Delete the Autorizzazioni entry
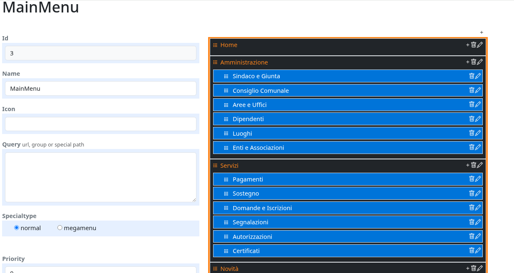Image resolution: width=514 pixels, height=273 pixels. [x=472, y=236]
